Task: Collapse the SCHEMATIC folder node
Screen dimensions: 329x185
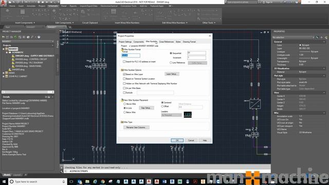Action: [7, 52]
